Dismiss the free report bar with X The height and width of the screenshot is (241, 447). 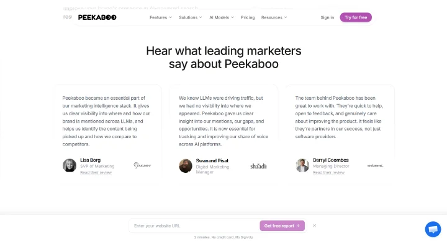pos(314,226)
